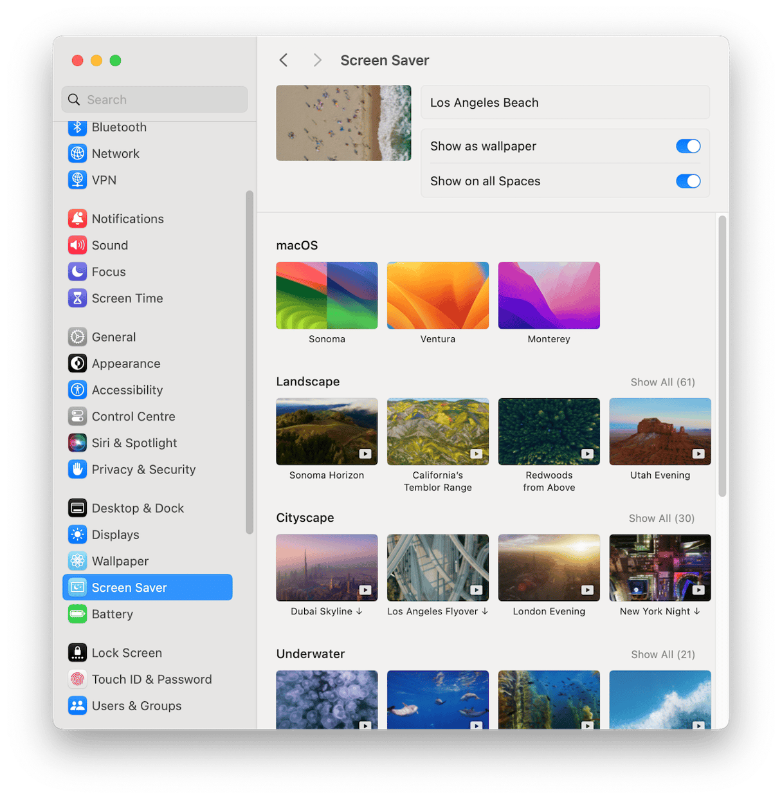Click the Search field in sidebar

[x=155, y=100]
